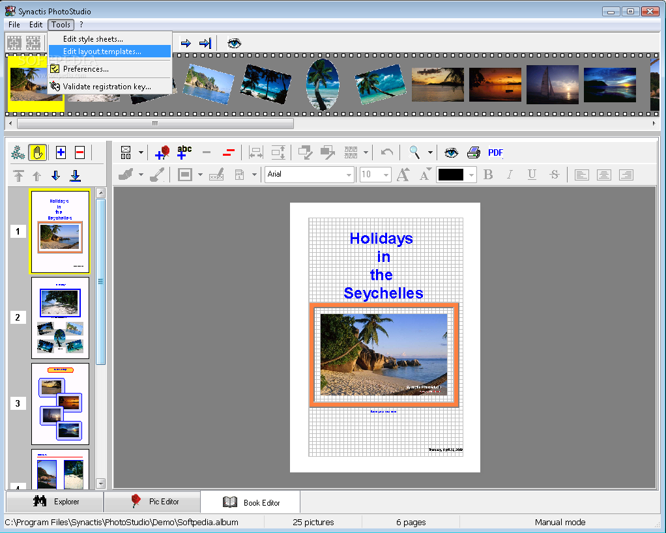Add picture with rose plus icon
The image size is (666, 533).
162,152
